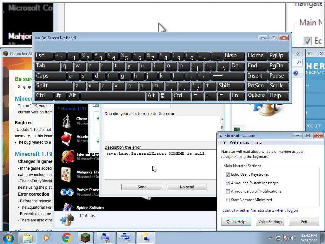The width and height of the screenshot is (325, 244).
Task: Click the Windows logo key on keyboard
Action: (60, 96)
